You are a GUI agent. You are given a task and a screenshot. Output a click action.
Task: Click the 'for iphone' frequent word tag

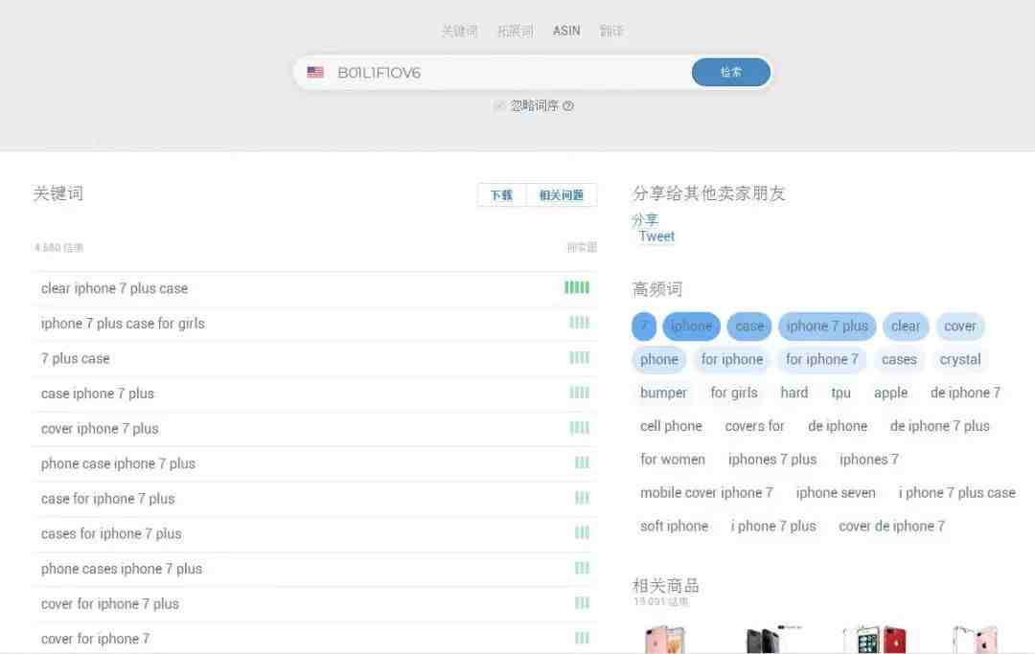(x=732, y=360)
